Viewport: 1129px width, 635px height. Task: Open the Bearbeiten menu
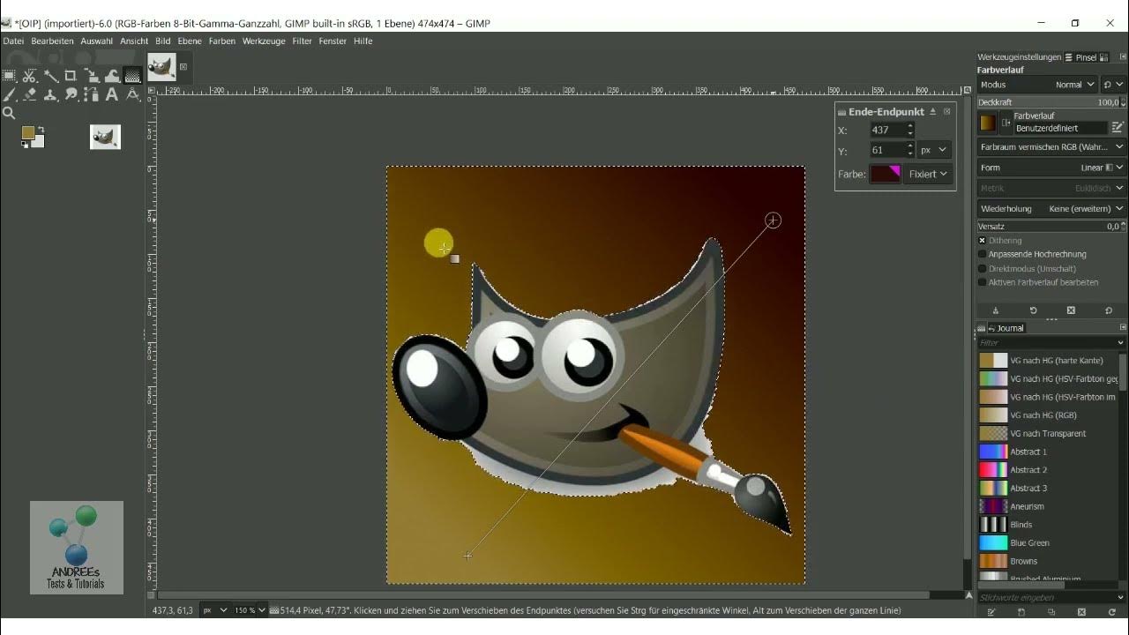point(52,41)
